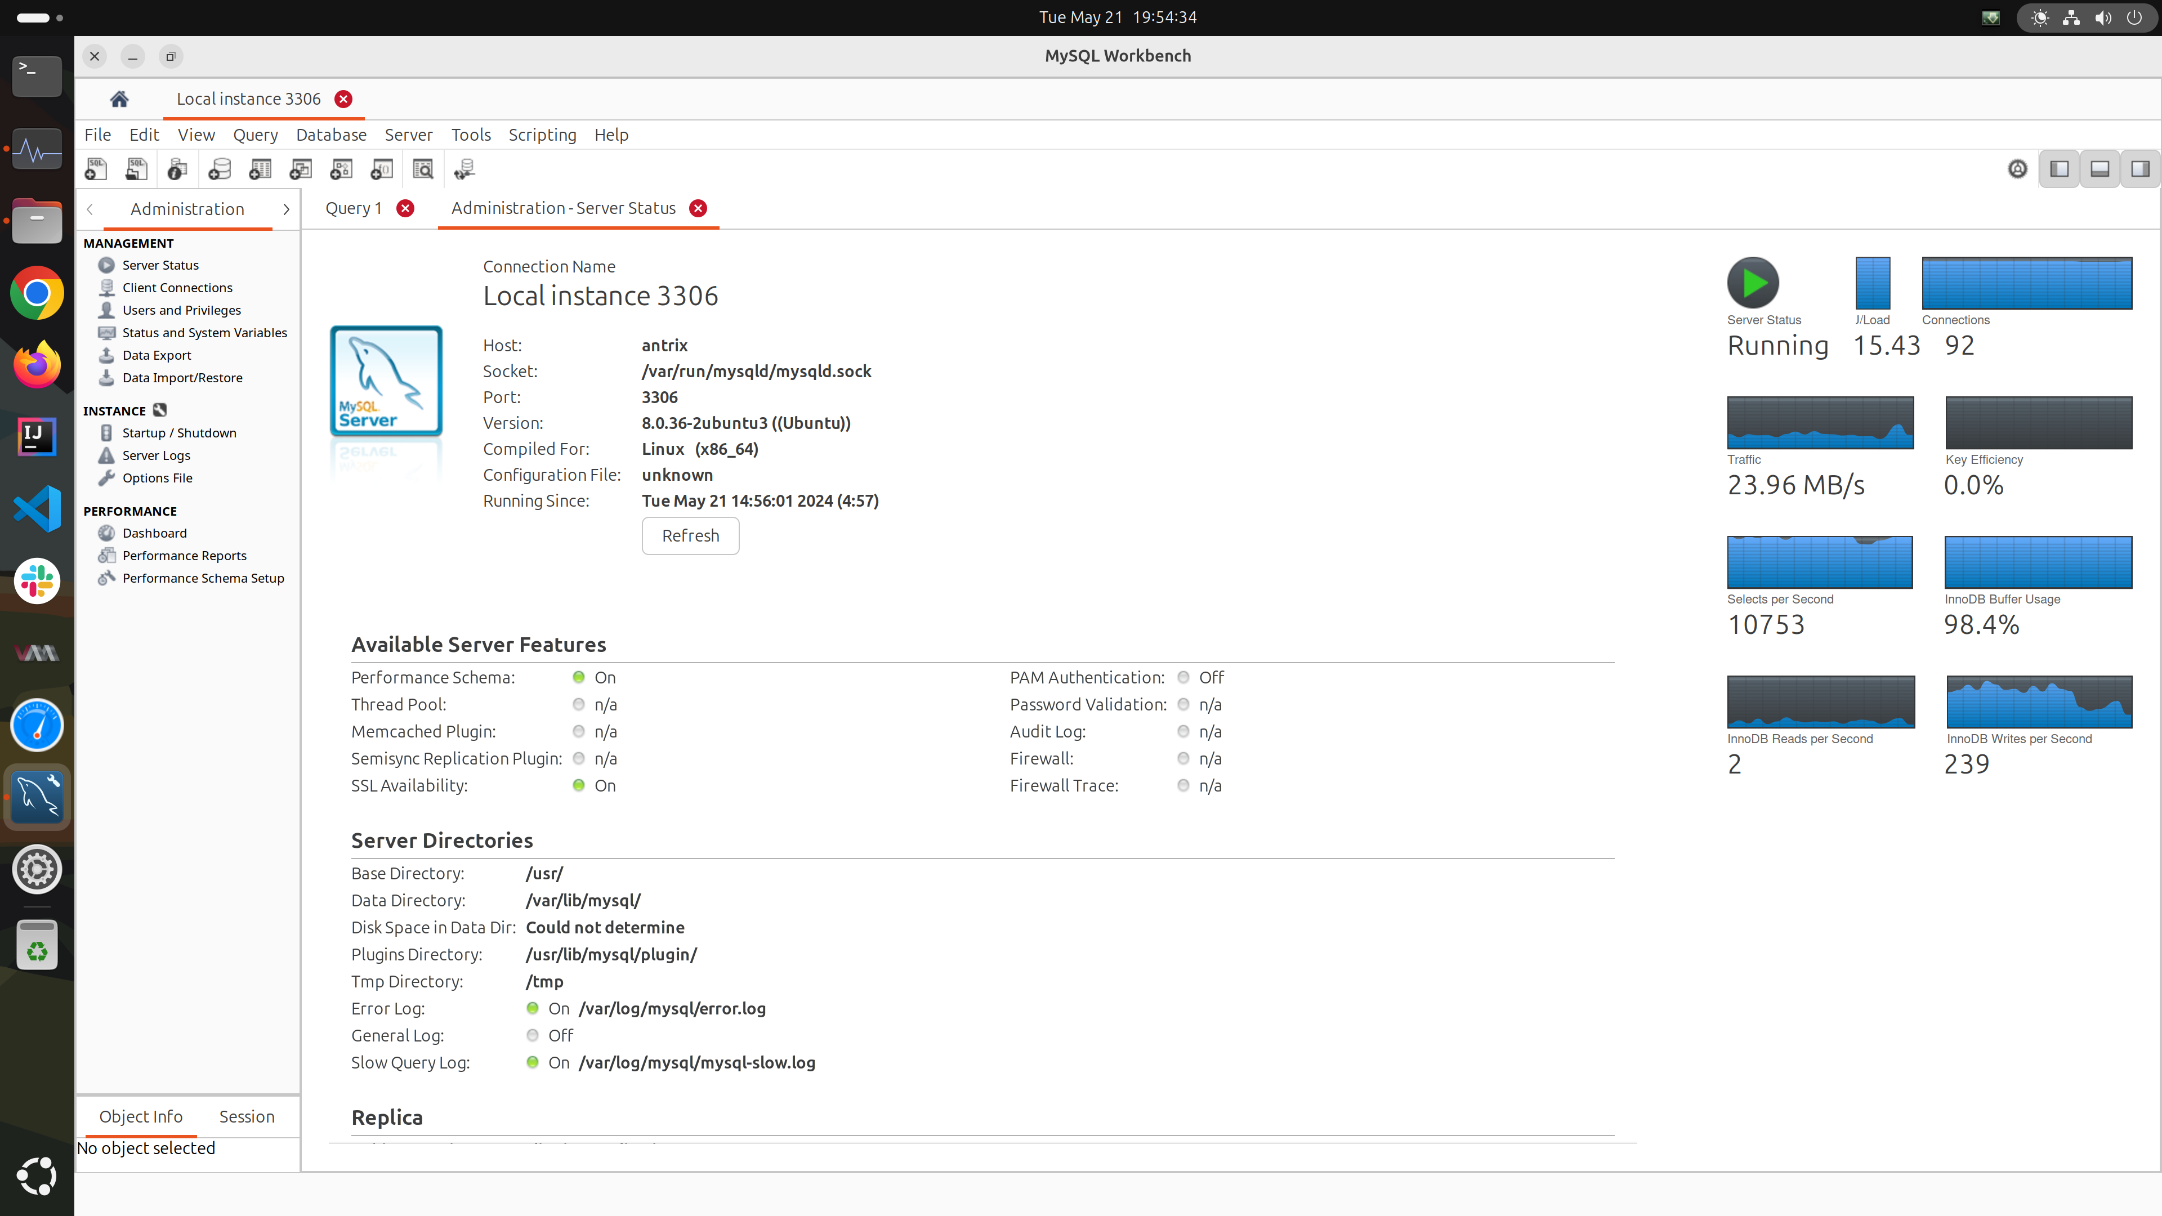Open the search table data icon
Viewport: 2162px width, 1216px height.
coord(423,169)
